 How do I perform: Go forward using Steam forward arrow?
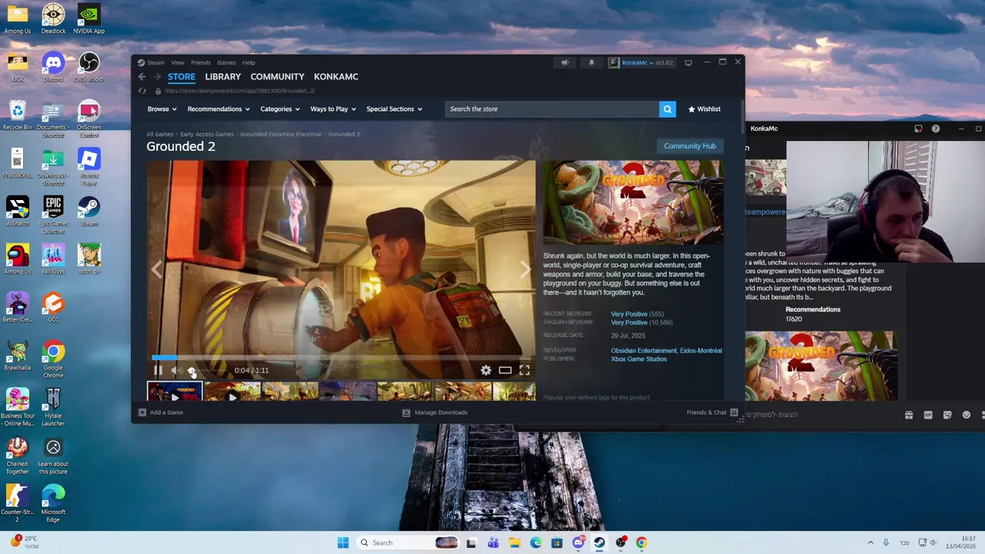tap(157, 77)
